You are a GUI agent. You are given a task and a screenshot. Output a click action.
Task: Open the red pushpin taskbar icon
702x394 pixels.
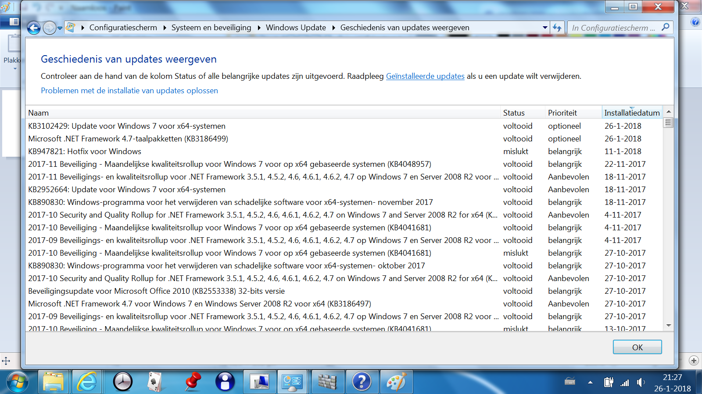(x=192, y=382)
